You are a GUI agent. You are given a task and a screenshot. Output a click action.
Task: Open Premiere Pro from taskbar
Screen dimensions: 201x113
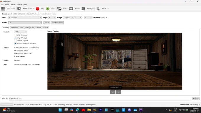pyautogui.click(x=100, y=110)
